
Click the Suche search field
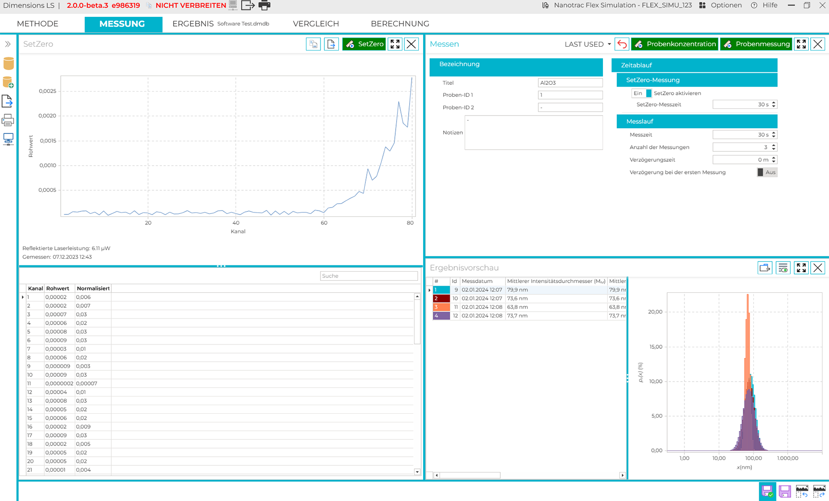pyautogui.click(x=369, y=276)
